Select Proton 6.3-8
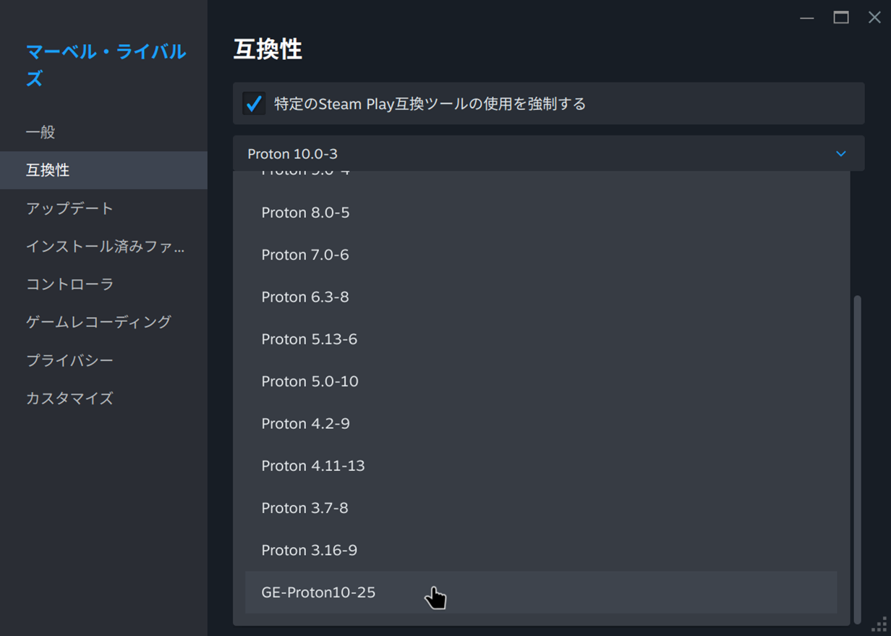 pyautogui.click(x=304, y=297)
